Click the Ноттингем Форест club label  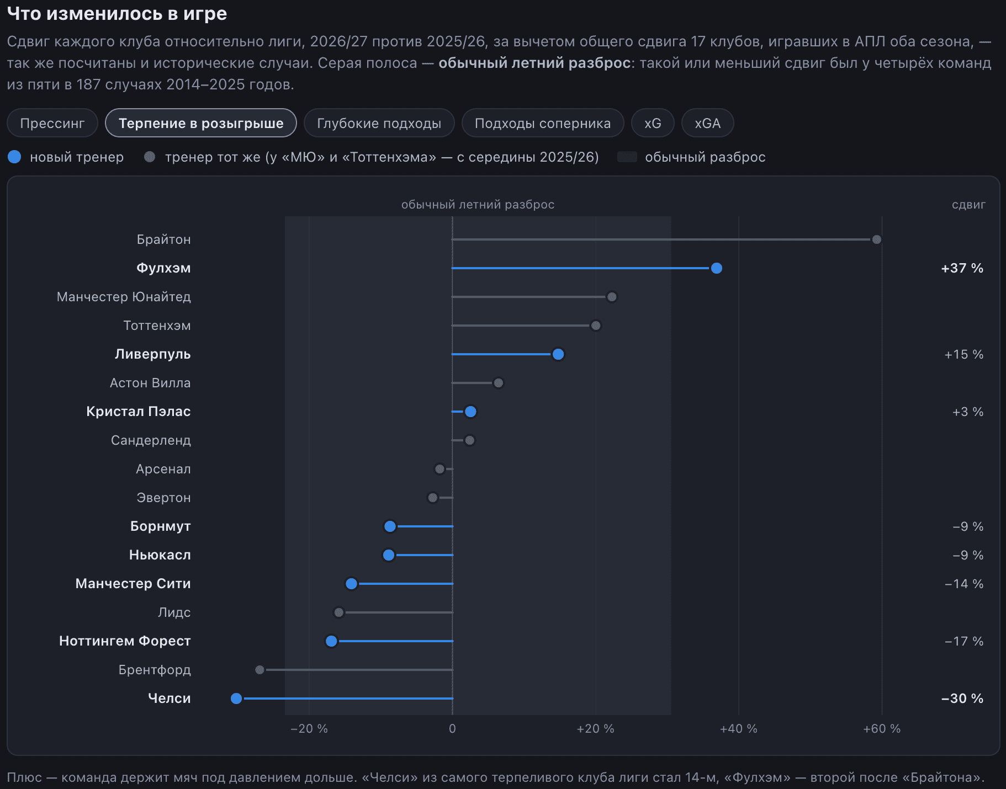(x=125, y=641)
